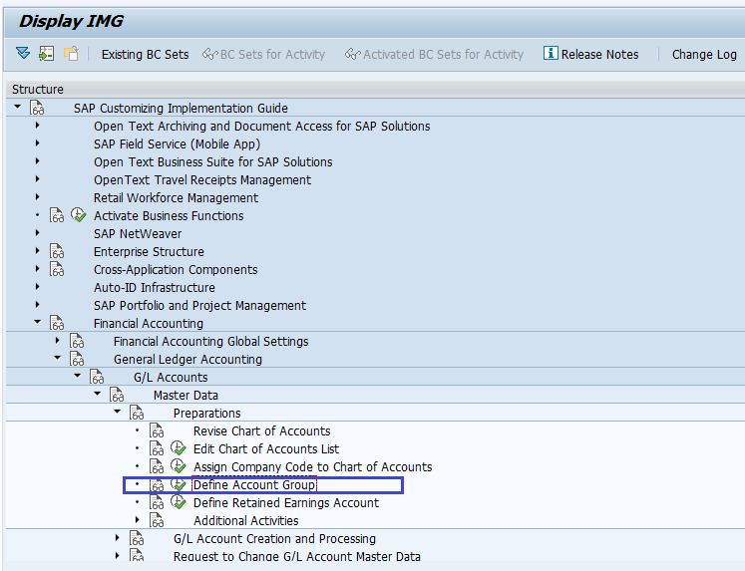Expand Enterprise Structure node
Image resolution: width=745 pixels, height=571 pixels.
pyautogui.click(x=38, y=251)
